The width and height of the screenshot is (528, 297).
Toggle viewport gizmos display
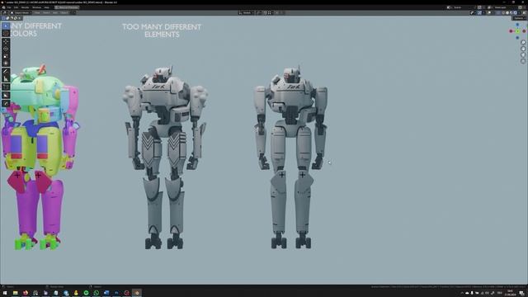[x=481, y=13]
